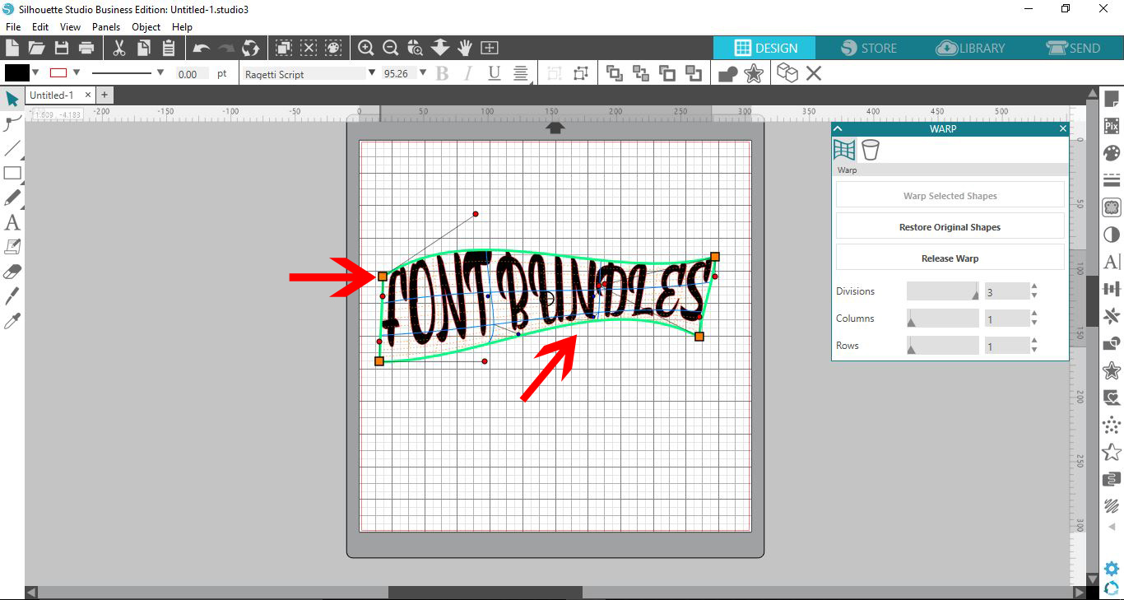
Task: Open the Fill panel from the right sidebar
Action: pos(1112,152)
